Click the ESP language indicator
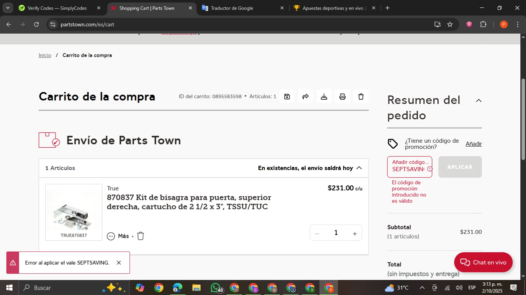Image resolution: width=526 pixels, height=295 pixels. (472, 288)
